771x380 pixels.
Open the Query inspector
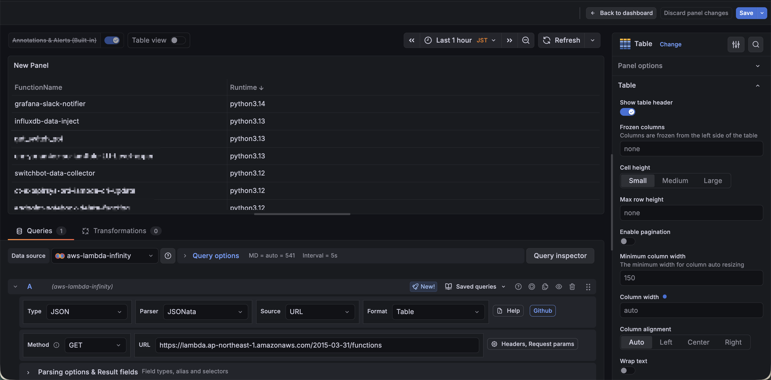point(560,256)
